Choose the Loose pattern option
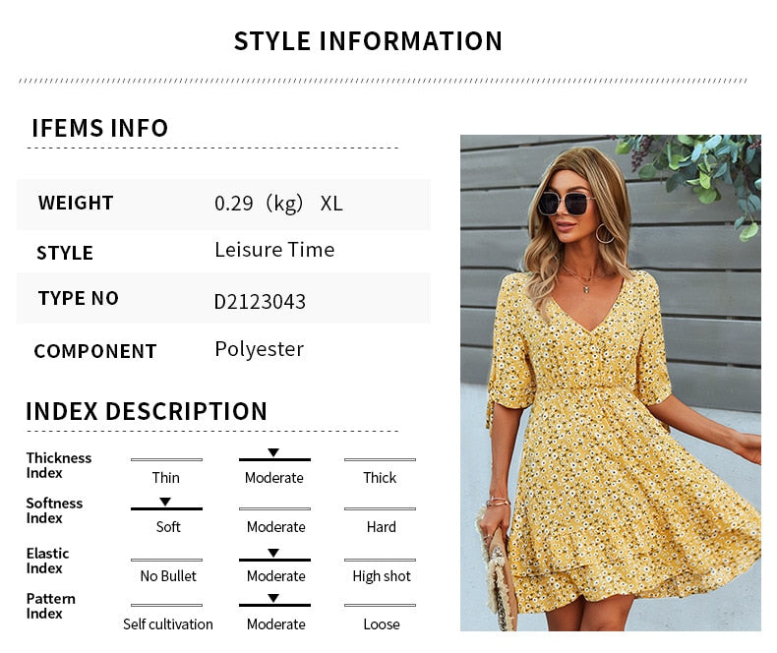 pos(381,624)
